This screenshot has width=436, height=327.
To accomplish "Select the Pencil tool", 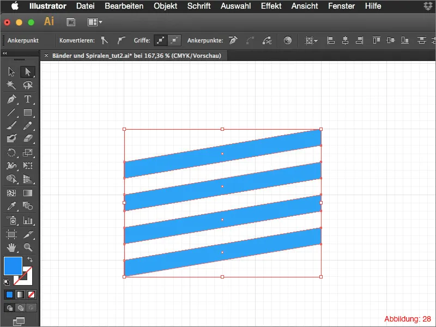I will [28, 125].
